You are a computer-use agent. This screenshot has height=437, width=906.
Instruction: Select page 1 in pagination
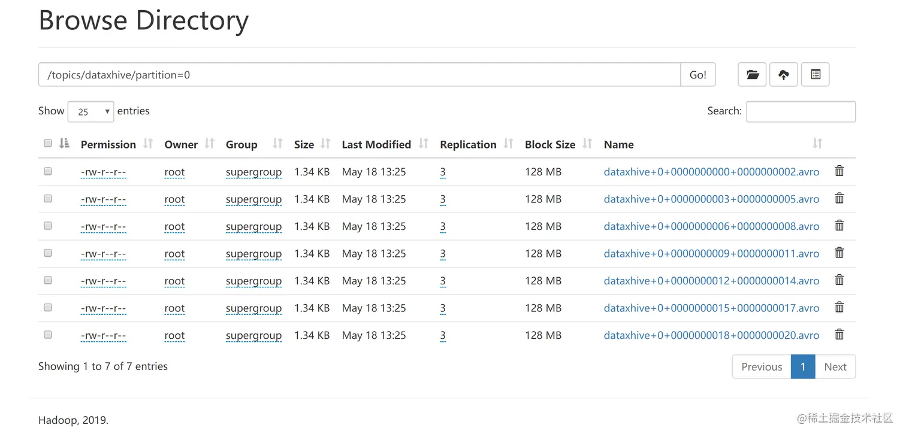803,367
